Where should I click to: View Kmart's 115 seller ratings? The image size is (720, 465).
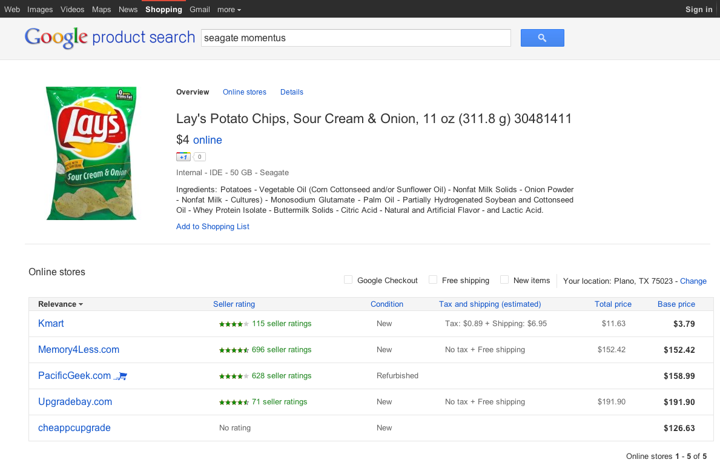[x=281, y=324]
